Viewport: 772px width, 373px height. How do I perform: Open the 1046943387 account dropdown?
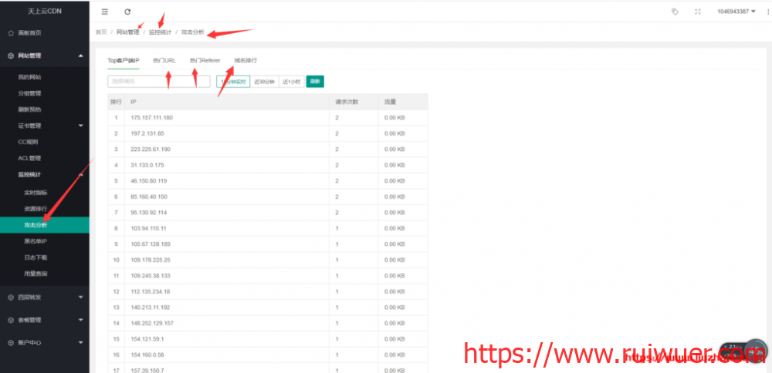point(736,12)
